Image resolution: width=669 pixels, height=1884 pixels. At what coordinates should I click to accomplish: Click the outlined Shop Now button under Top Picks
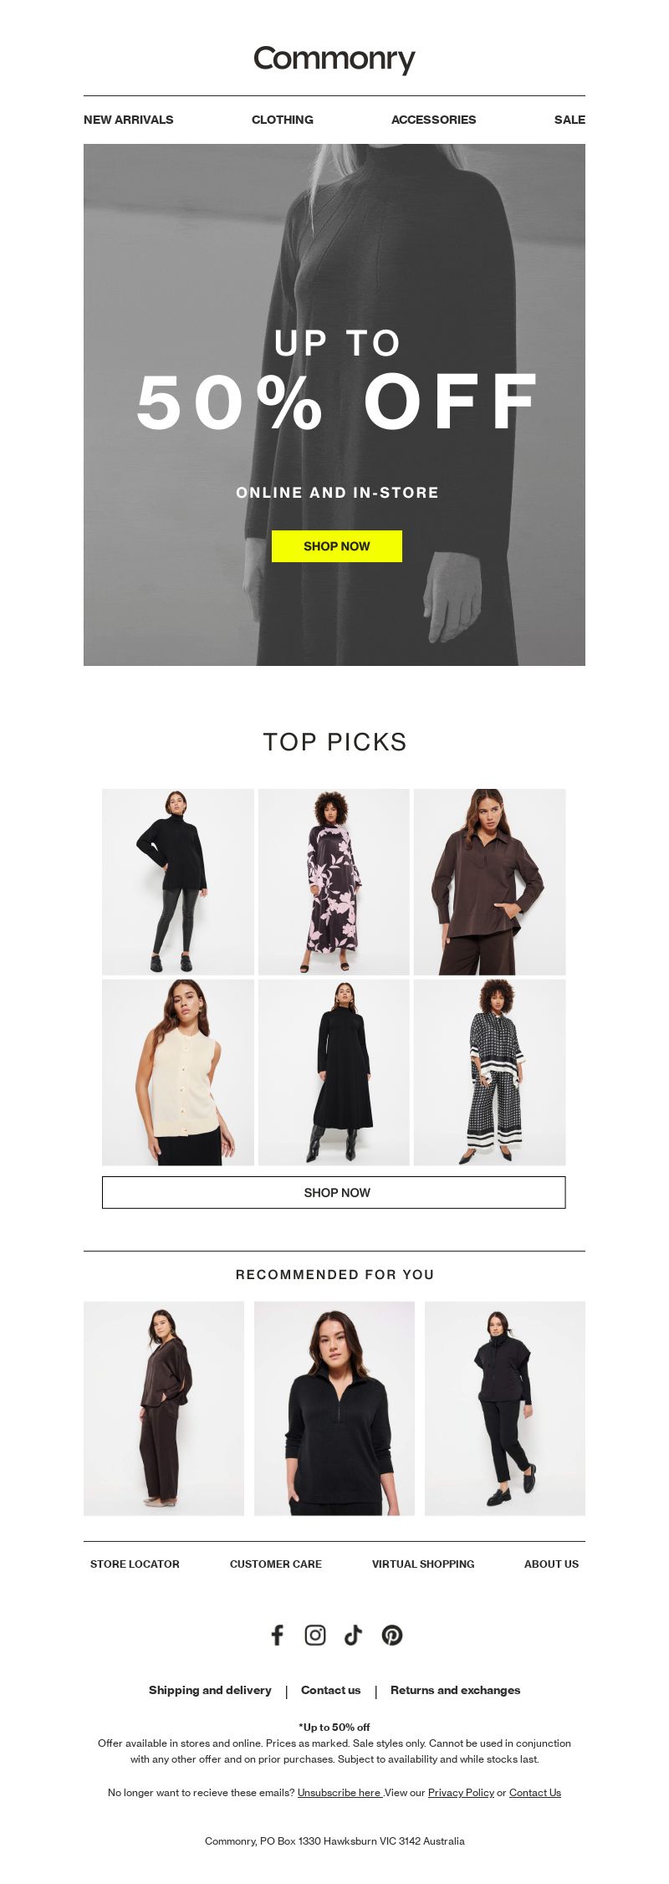click(334, 1192)
